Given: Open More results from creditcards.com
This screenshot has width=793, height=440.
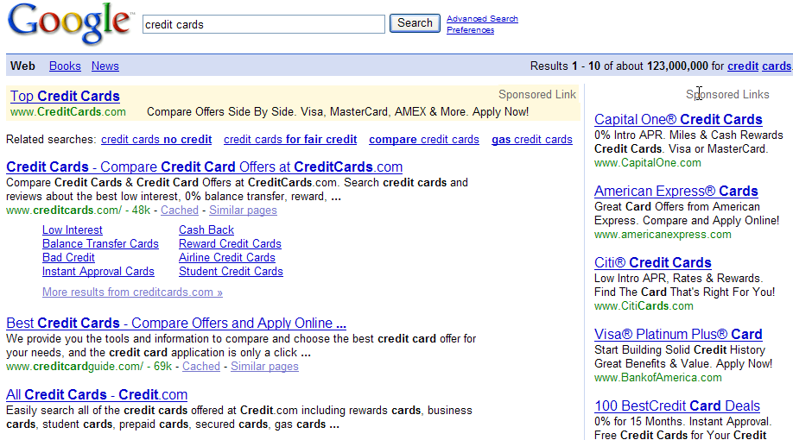Looking at the screenshot, I should [x=132, y=292].
